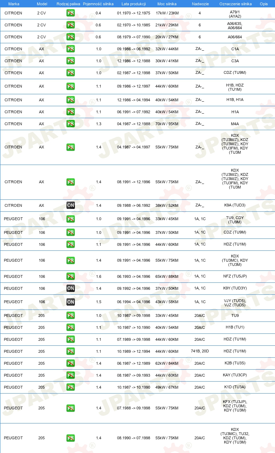The image size is (275, 453).
Task: Select the petrol icon in the K1D (TU3A) row
Action: pyautogui.click(x=71, y=387)
